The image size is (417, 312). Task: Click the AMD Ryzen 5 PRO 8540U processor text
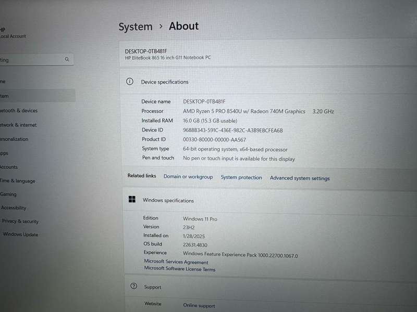(244, 111)
